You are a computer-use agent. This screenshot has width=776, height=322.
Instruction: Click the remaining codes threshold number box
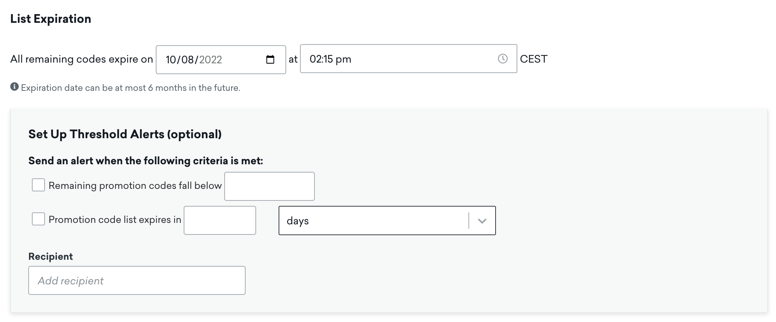click(269, 186)
